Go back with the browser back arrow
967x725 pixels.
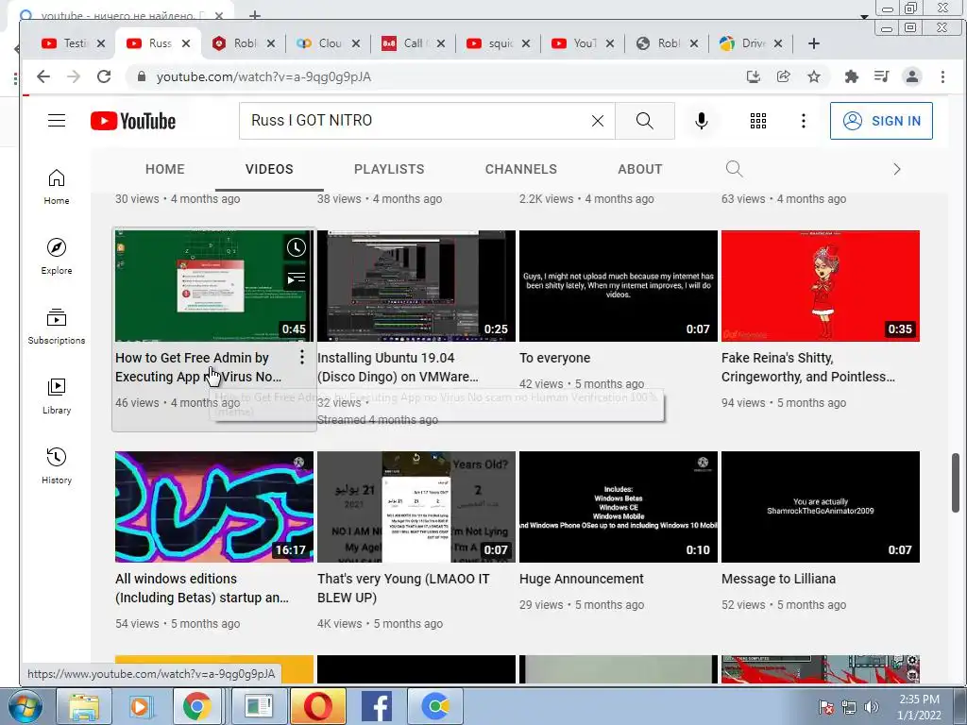tap(43, 76)
